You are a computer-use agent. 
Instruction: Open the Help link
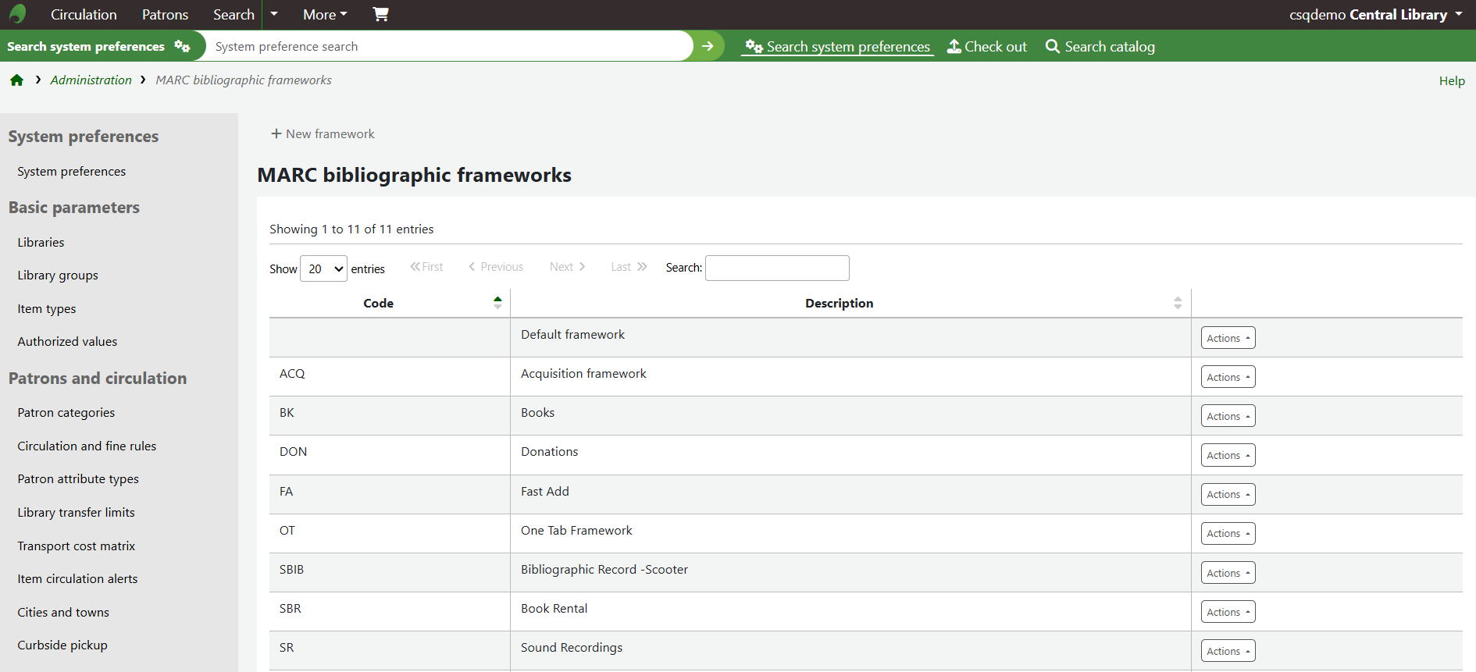(1451, 81)
